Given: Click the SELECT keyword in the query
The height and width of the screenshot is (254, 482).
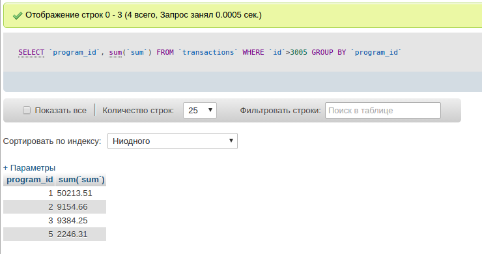Looking at the screenshot, I should click(x=31, y=53).
